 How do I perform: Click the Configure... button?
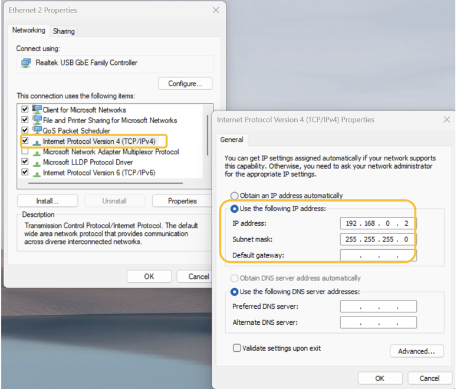click(x=185, y=84)
